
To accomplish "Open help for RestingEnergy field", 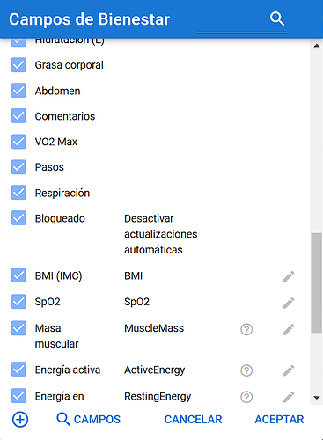I will tap(246, 397).
